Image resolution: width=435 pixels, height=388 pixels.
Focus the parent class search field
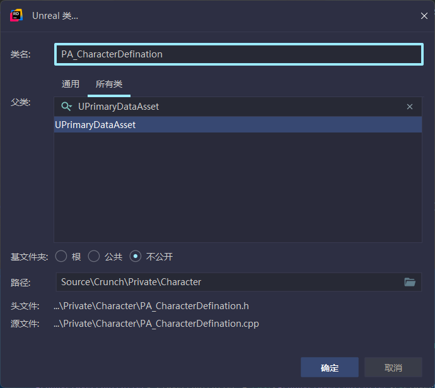click(238, 107)
